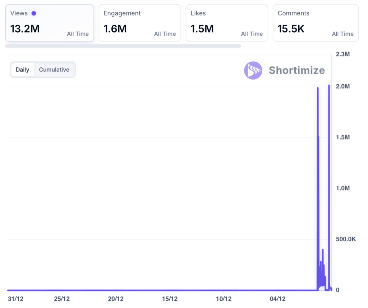This screenshot has height=308, width=368.
Task: Switch chart to Daily mode
Action: pos(22,70)
